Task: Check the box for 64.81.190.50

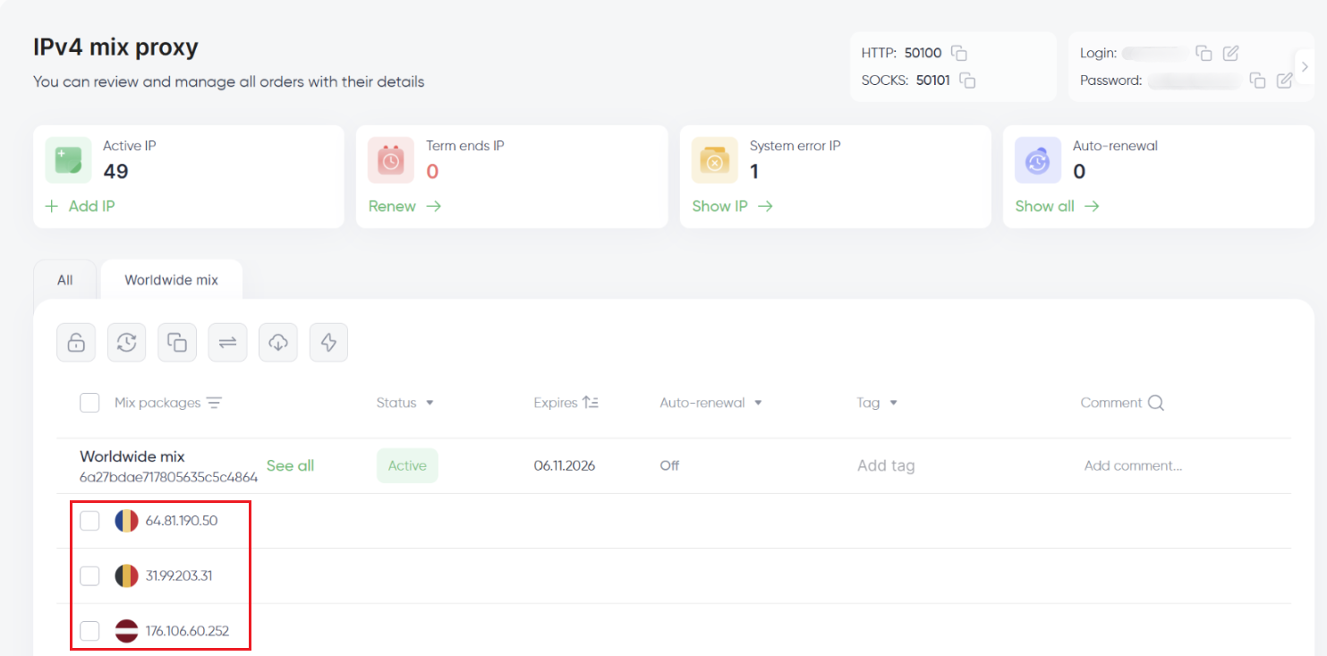Action: coord(89,521)
